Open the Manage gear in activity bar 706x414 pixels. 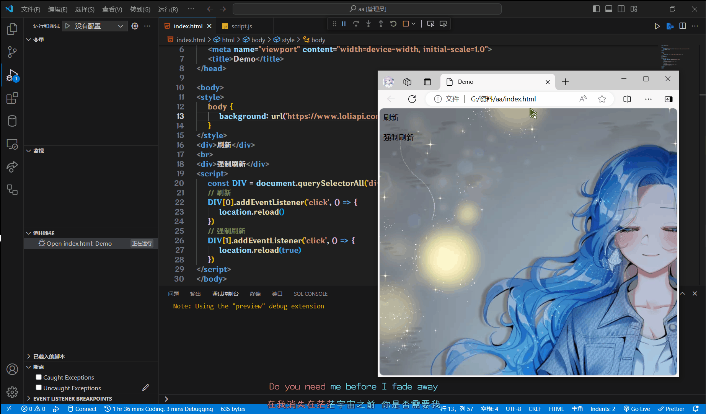(x=12, y=392)
